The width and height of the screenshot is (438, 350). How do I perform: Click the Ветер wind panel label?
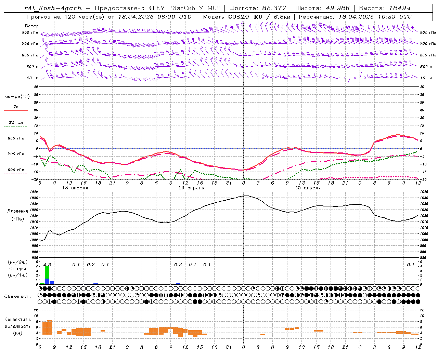point(32,26)
